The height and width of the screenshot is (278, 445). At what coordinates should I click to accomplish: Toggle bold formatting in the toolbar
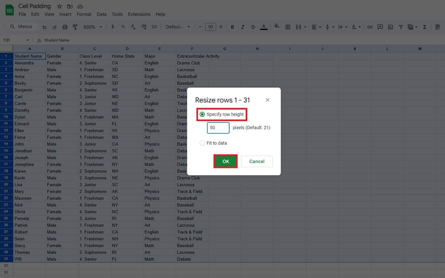coord(232,27)
